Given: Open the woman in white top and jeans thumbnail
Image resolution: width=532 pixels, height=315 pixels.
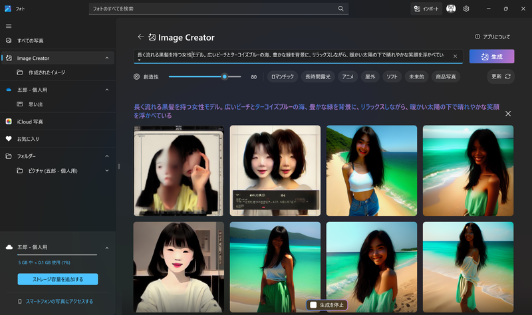Looking at the screenshot, I should pyautogui.click(x=372, y=171).
